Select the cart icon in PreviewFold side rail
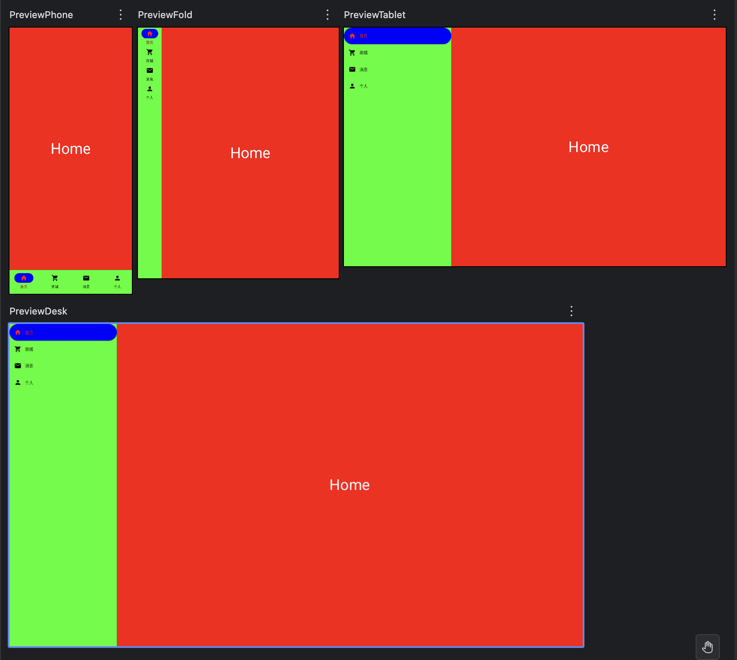The image size is (737, 660). tap(150, 52)
